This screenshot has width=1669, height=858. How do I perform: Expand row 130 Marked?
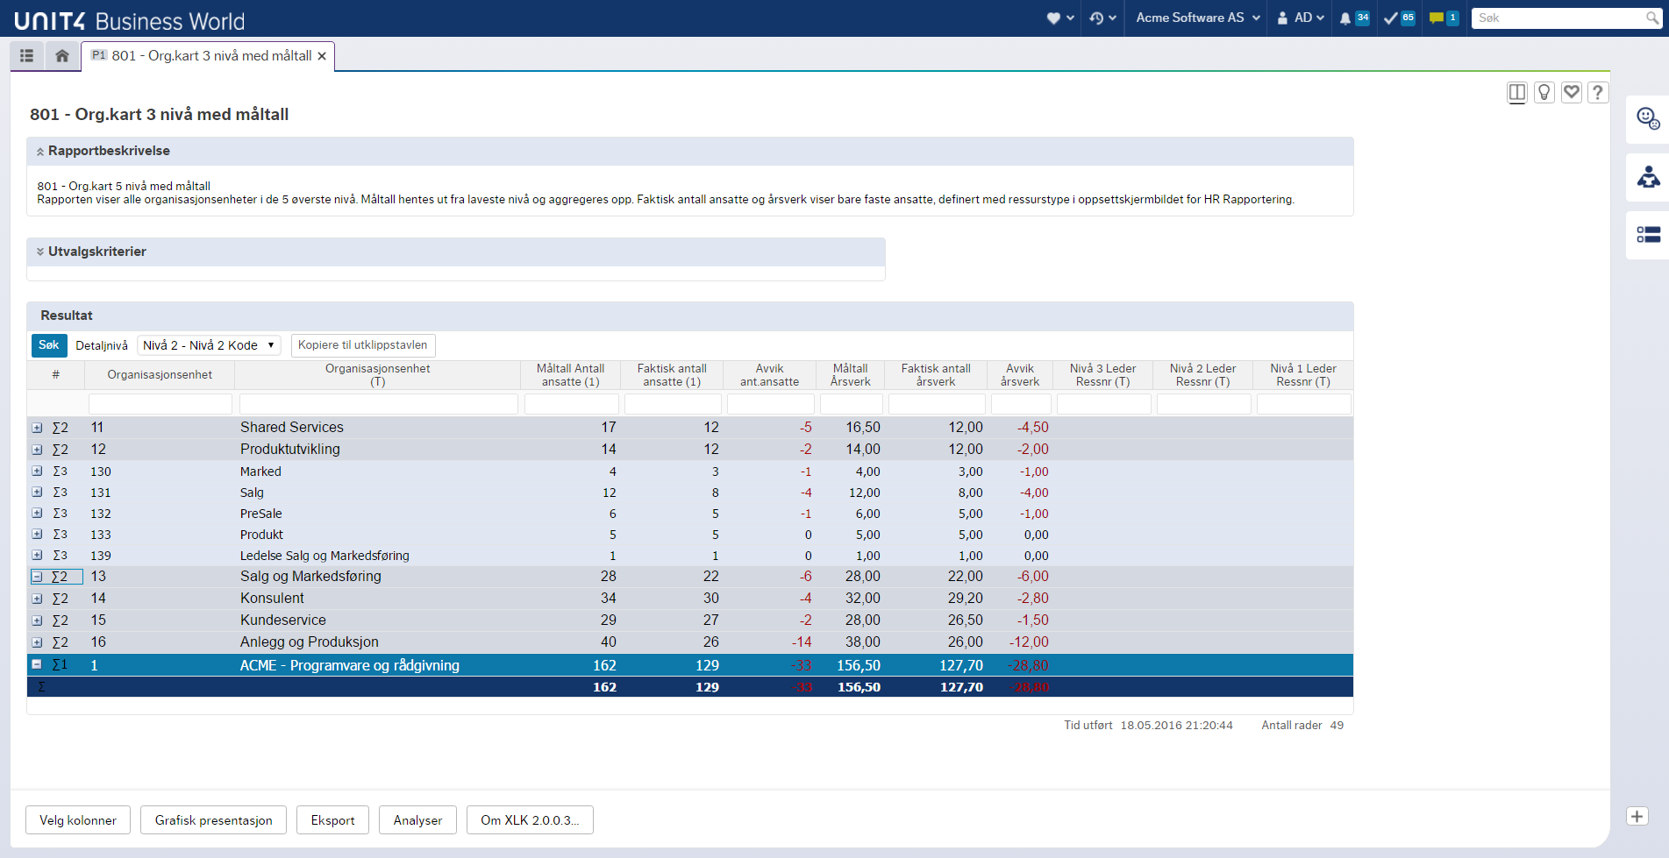pos(37,471)
